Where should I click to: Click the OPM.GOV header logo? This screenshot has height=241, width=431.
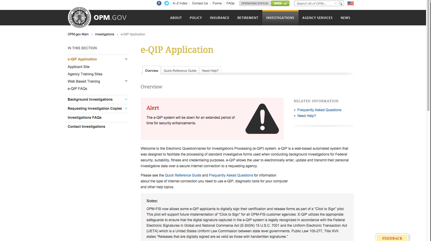[x=110, y=18]
